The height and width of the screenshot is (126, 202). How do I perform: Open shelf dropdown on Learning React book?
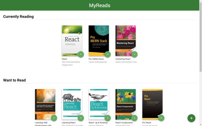[81, 118]
